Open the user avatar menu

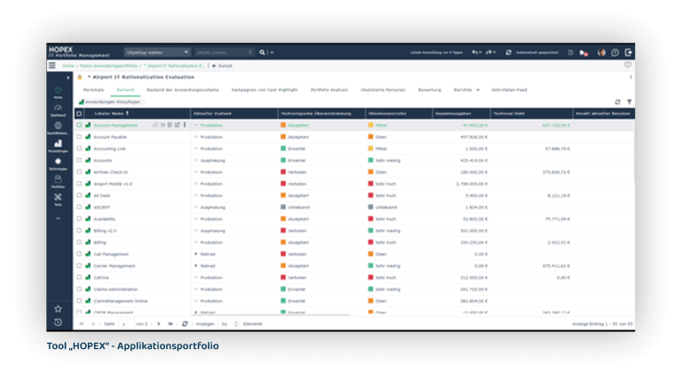(x=601, y=52)
